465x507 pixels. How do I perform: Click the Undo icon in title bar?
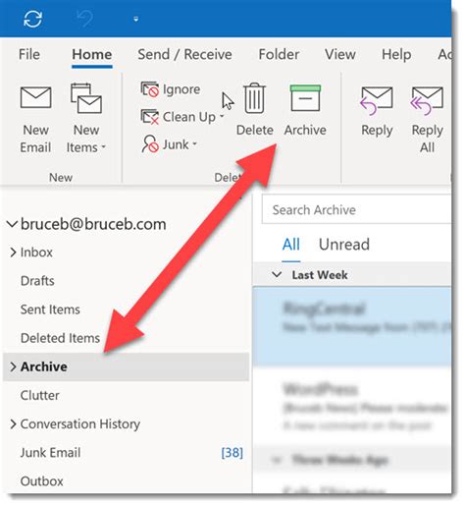(x=84, y=19)
